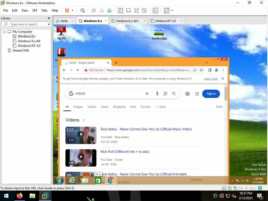Click the Not secure warning indicator

pyautogui.click(x=94, y=70)
